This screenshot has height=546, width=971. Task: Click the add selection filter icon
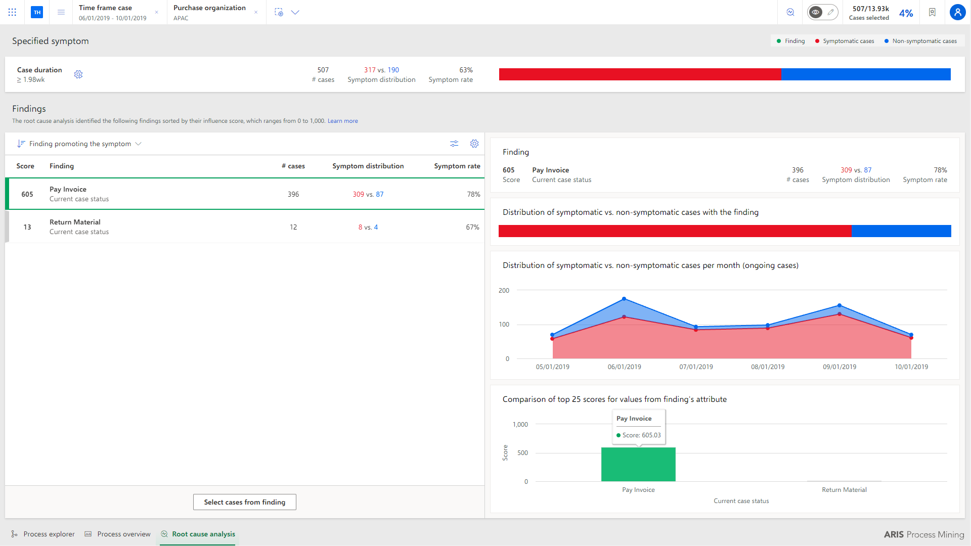tap(279, 12)
